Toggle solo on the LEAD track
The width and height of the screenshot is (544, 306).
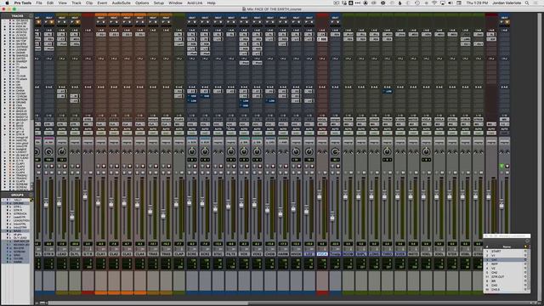point(59,173)
